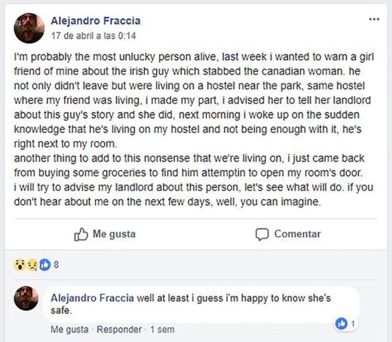Viewport: 392px width, 342px height.
Task: Open the post options three-dot menu
Action: pyautogui.click(x=374, y=20)
